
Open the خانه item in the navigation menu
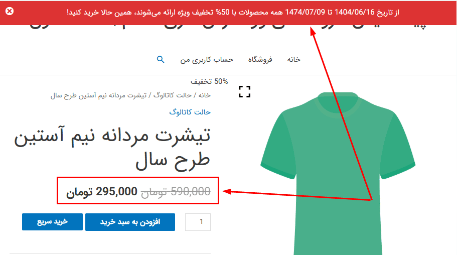tap(294, 60)
